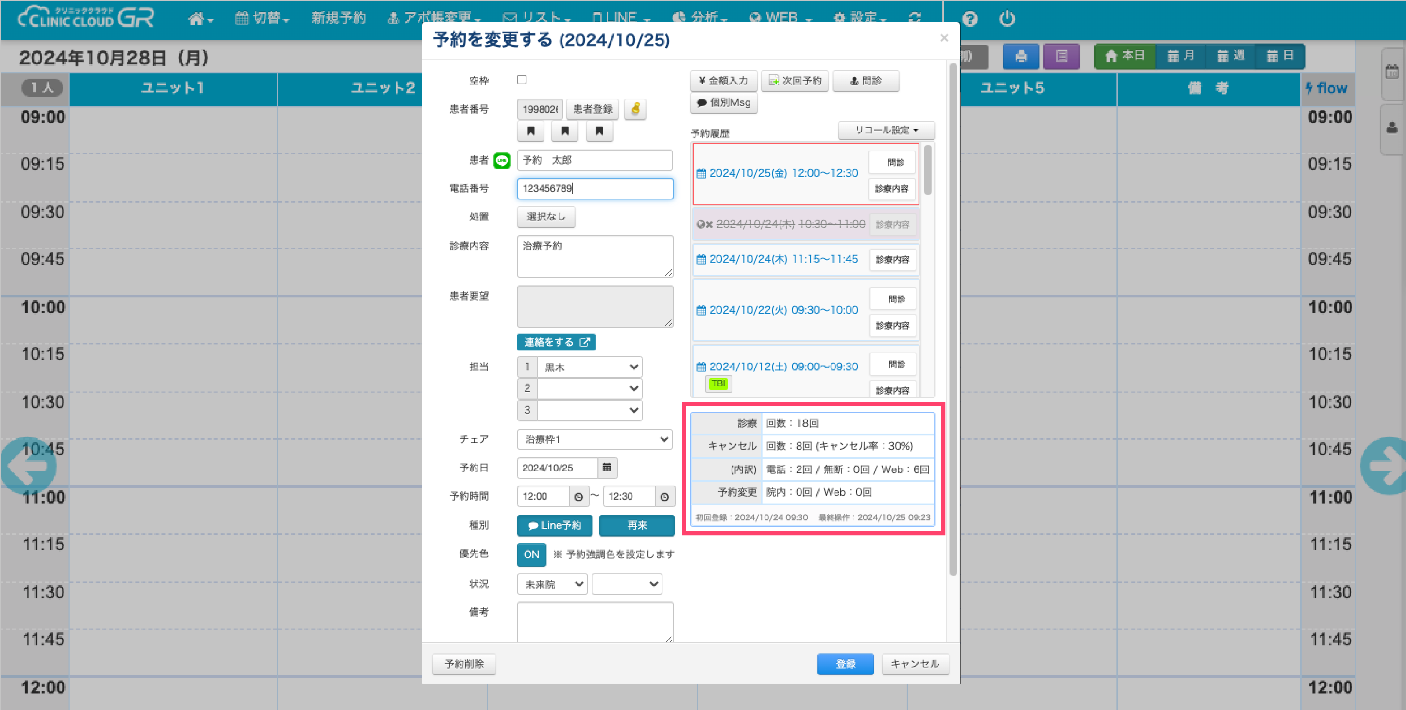The height and width of the screenshot is (710, 1406).
Task: Toggle the 再来 visit type button
Action: [x=636, y=525]
